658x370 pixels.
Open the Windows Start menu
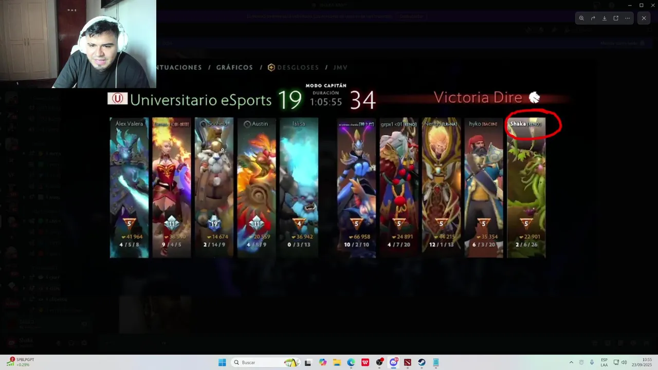click(222, 362)
